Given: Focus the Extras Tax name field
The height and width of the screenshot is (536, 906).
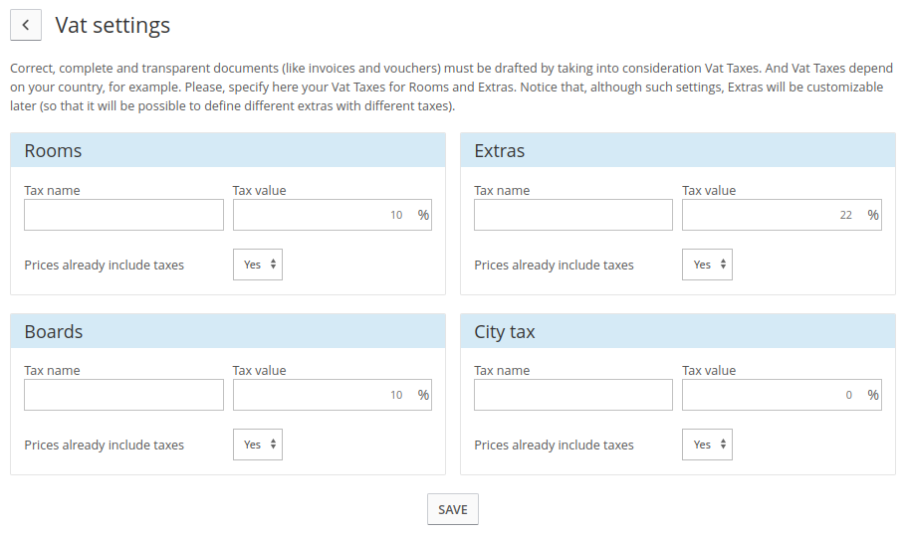Looking at the screenshot, I should (573, 215).
